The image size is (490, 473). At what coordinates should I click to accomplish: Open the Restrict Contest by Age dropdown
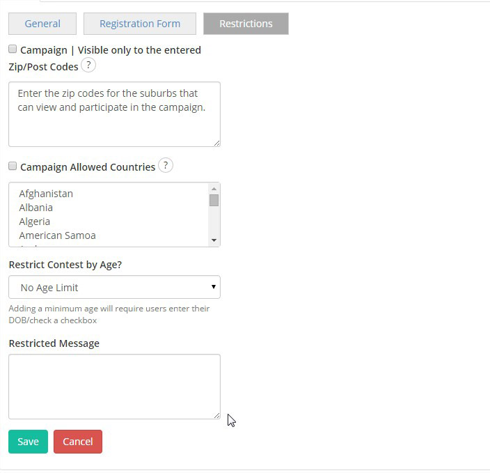(114, 287)
